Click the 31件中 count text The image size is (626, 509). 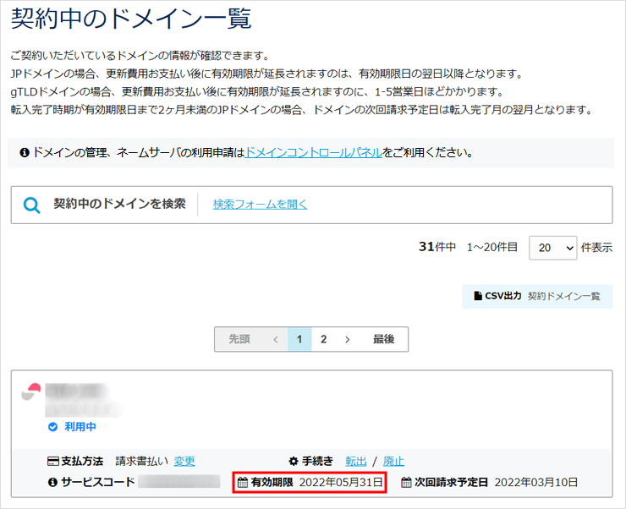pos(437,247)
